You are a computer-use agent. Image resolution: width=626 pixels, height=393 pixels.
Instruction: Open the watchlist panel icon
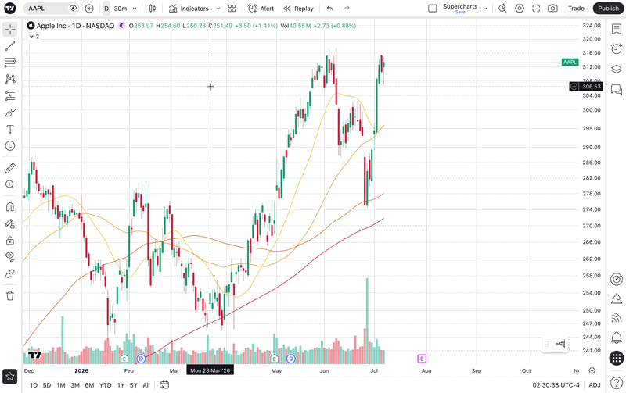coord(617,29)
